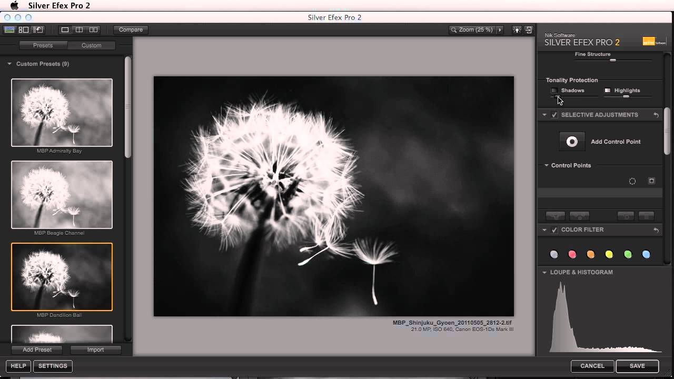Image resolution: width=674 pixels, height=379 pixels.
Task: Click the dandelion image preview
Action: [x=333, y=196]
